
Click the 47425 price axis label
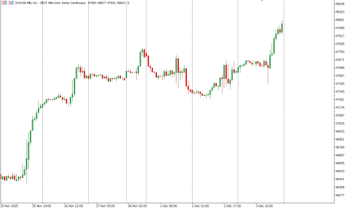click(340, 84)
